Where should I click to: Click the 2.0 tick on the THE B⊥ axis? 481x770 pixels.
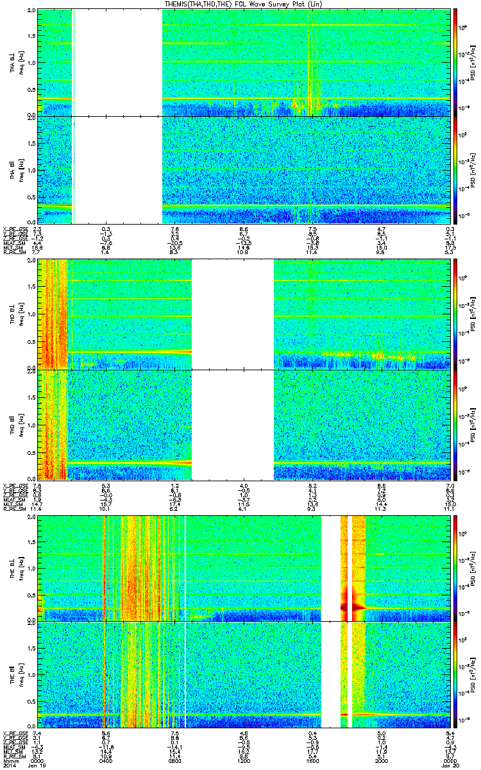coord(31,517)
